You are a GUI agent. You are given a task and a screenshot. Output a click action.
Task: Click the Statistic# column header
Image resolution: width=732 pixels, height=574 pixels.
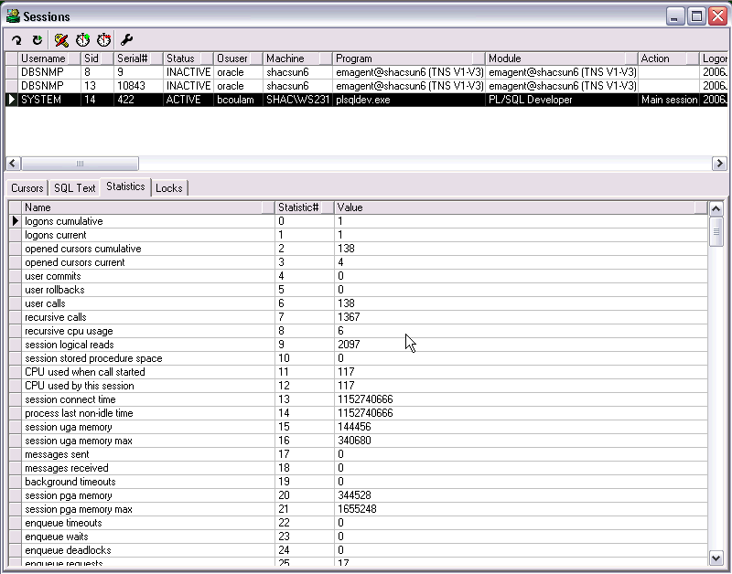305,207
